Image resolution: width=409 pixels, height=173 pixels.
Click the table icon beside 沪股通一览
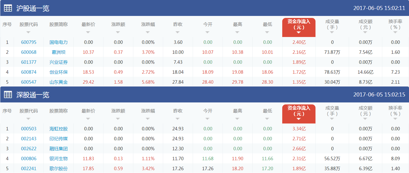(x=8, y=8)
